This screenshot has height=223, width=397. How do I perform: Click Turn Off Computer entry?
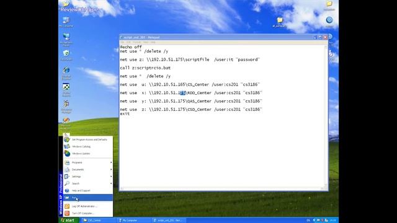88,213
